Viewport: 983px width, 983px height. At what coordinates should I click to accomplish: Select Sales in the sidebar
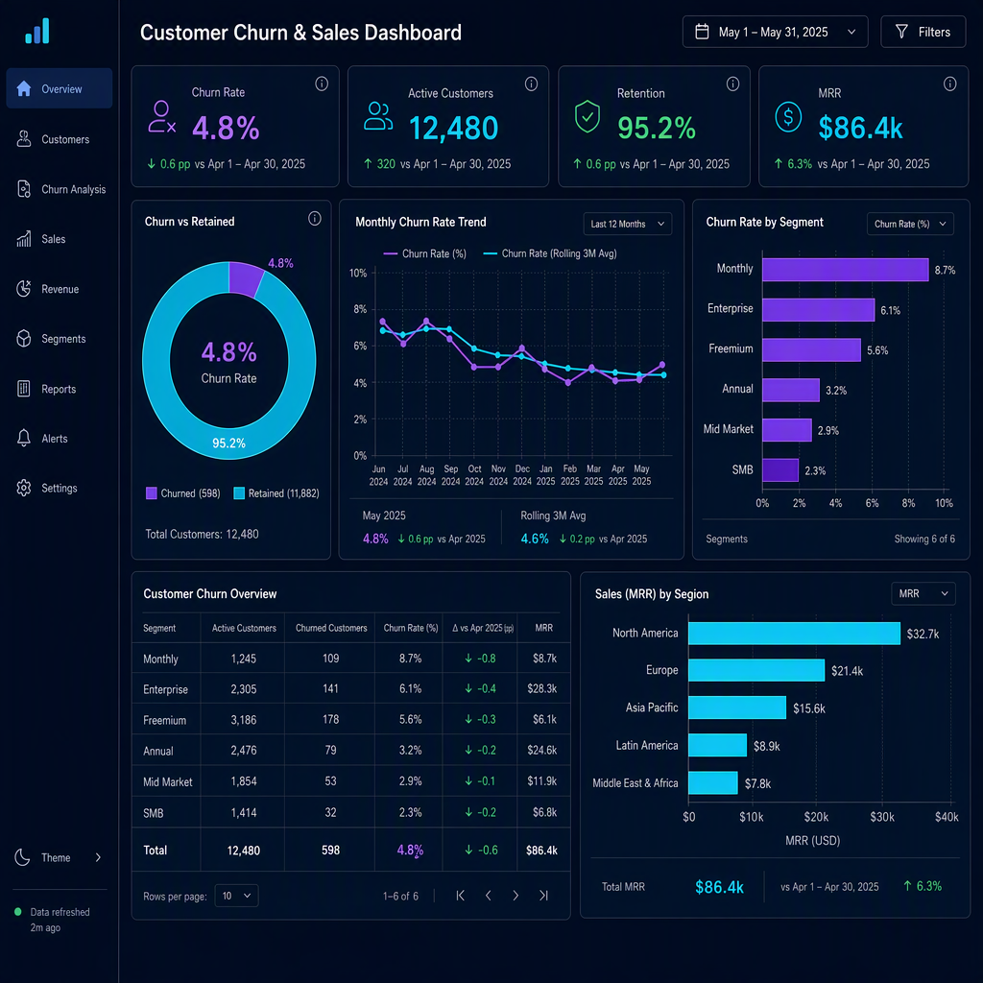(60, 239)
